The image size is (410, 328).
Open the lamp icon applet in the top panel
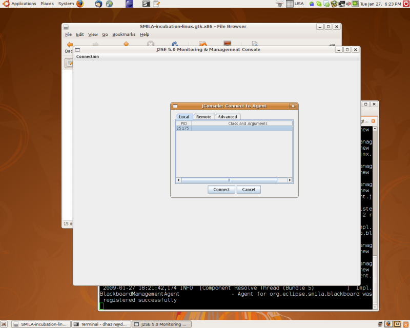click(x=280, y=4)
